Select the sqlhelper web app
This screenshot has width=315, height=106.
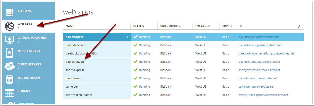[x=72, y=87]
